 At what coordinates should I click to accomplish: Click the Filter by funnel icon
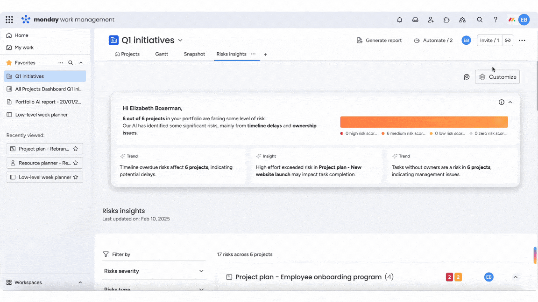(x=106, y=254)
